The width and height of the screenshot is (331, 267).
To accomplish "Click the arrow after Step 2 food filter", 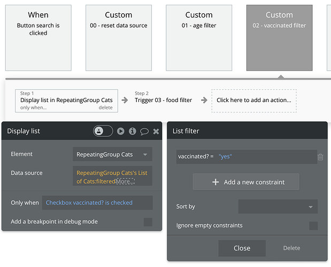I will 204,100.
